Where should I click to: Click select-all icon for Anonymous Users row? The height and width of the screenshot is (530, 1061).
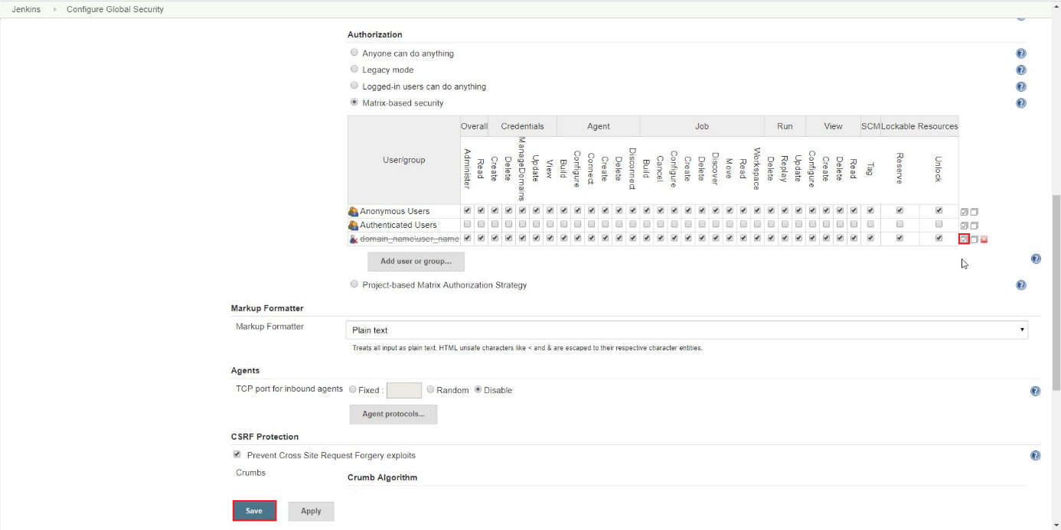[965, 212]
